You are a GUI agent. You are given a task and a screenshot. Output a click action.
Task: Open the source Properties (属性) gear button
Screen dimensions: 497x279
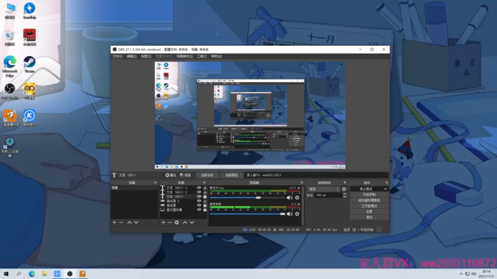click(x=170, y=175)
